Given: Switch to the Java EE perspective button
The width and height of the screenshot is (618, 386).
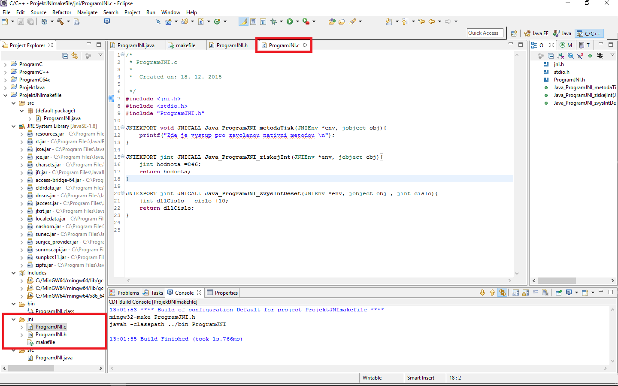Looking at the screenshot, I should [x=536, y=33].
